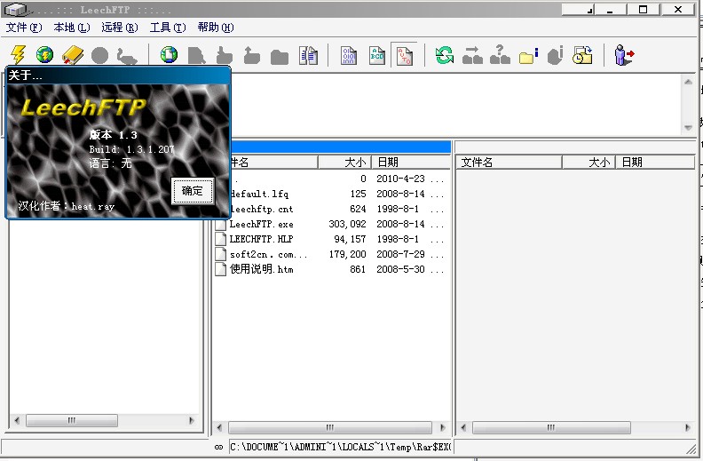Image resolution: width=703 pixels, height=461 pixels.
Task: Select the 使用说明.htm file
Action: [x=260, y=269]
